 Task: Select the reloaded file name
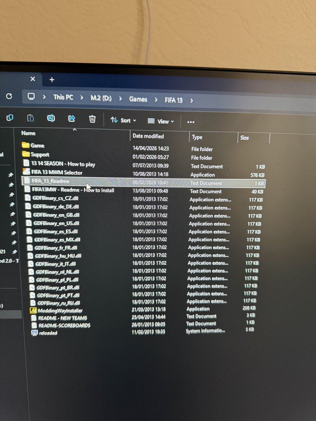tap(48, 333)
